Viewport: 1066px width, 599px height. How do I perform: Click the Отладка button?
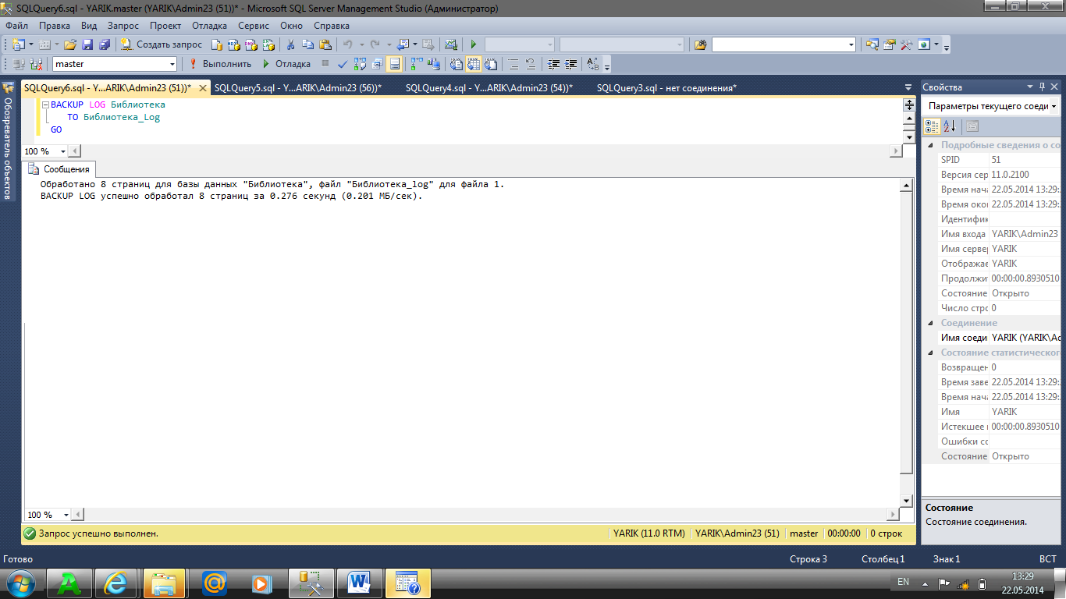click(x=287, y=64)
